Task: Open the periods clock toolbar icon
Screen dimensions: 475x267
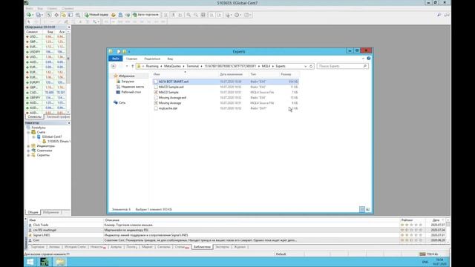Action: (237, 15)
